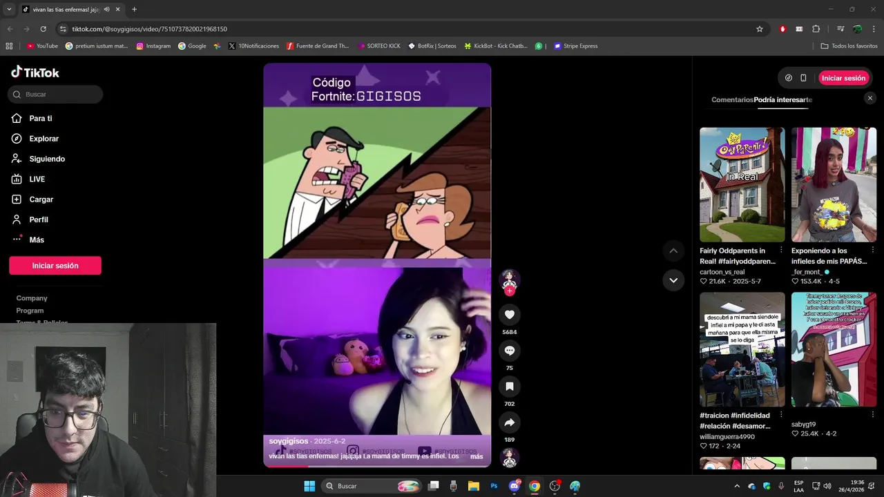The height and width of the screenshot is (497, 884).
Task: Open Exponiendo a los infieles video thumbnail
Action: 834,184
